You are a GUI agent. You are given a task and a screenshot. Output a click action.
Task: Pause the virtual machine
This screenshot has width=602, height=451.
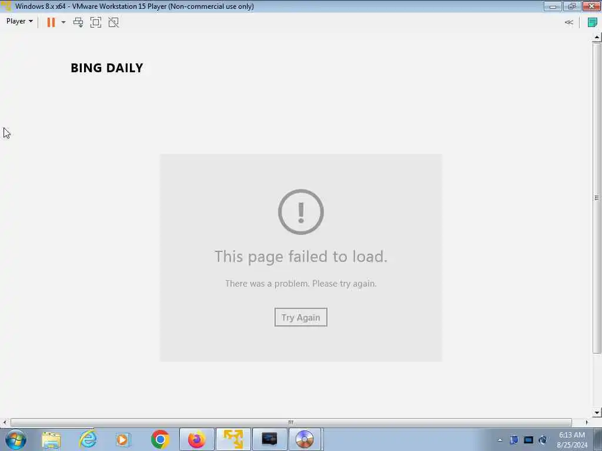pyautogui.click(x=51, y=22)
